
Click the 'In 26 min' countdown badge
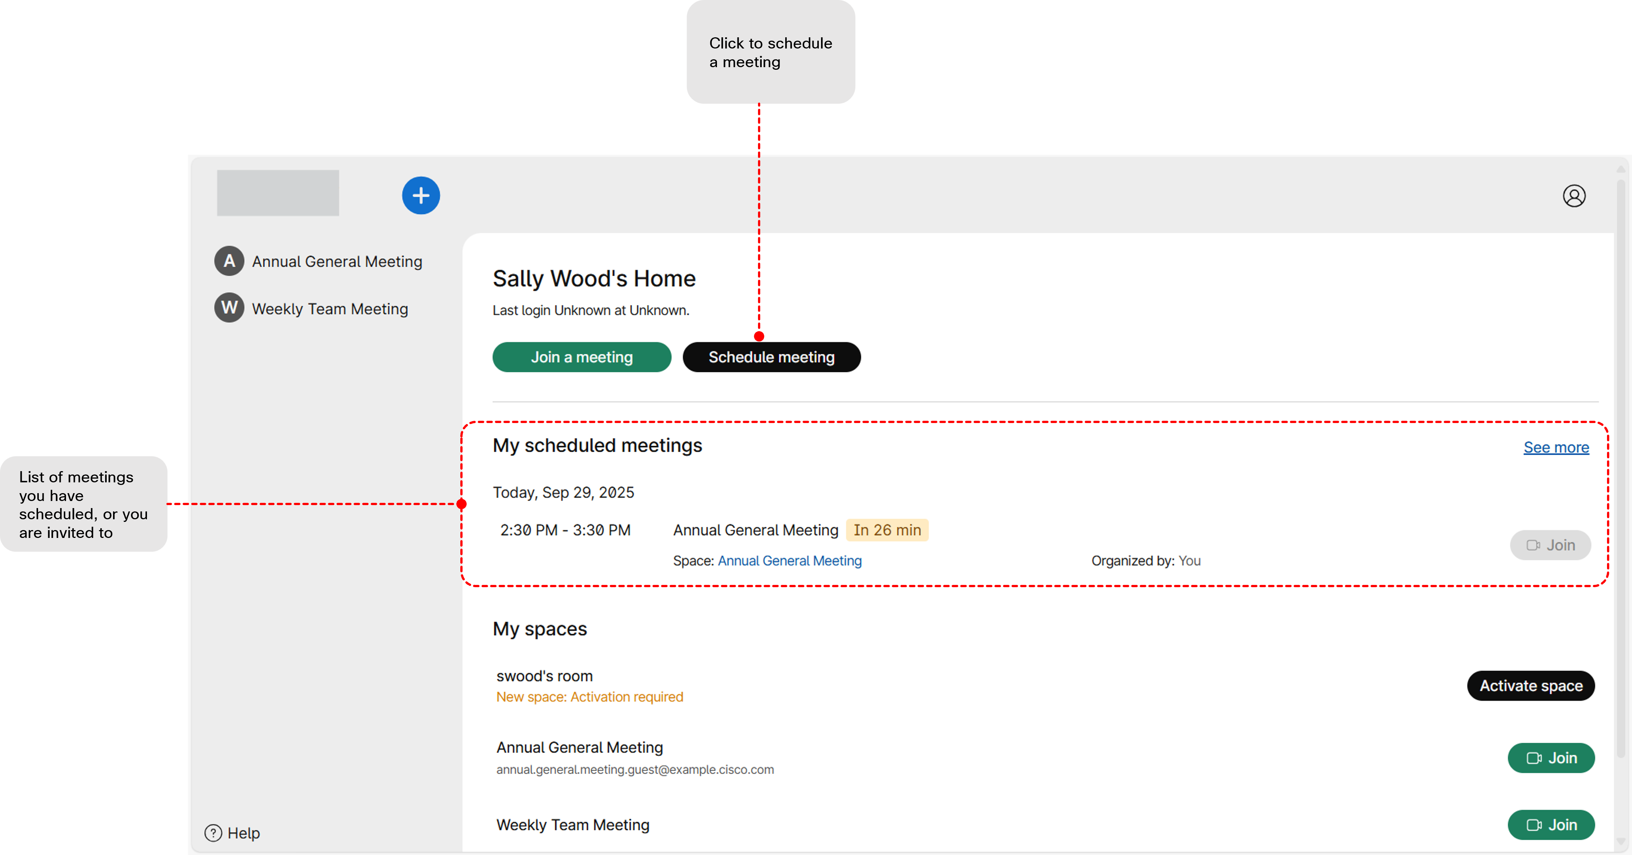tap(887, 530)
